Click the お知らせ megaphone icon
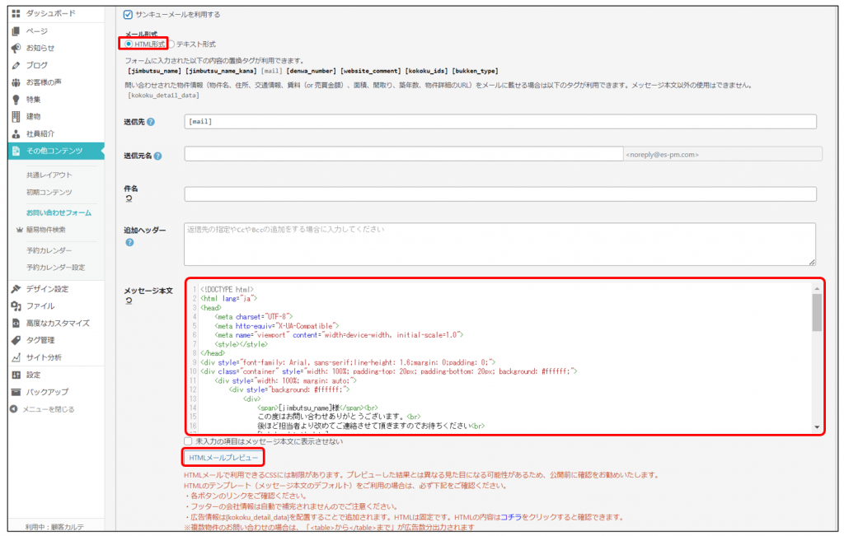This screenshot has width=844, height=536. pos(16,48)
